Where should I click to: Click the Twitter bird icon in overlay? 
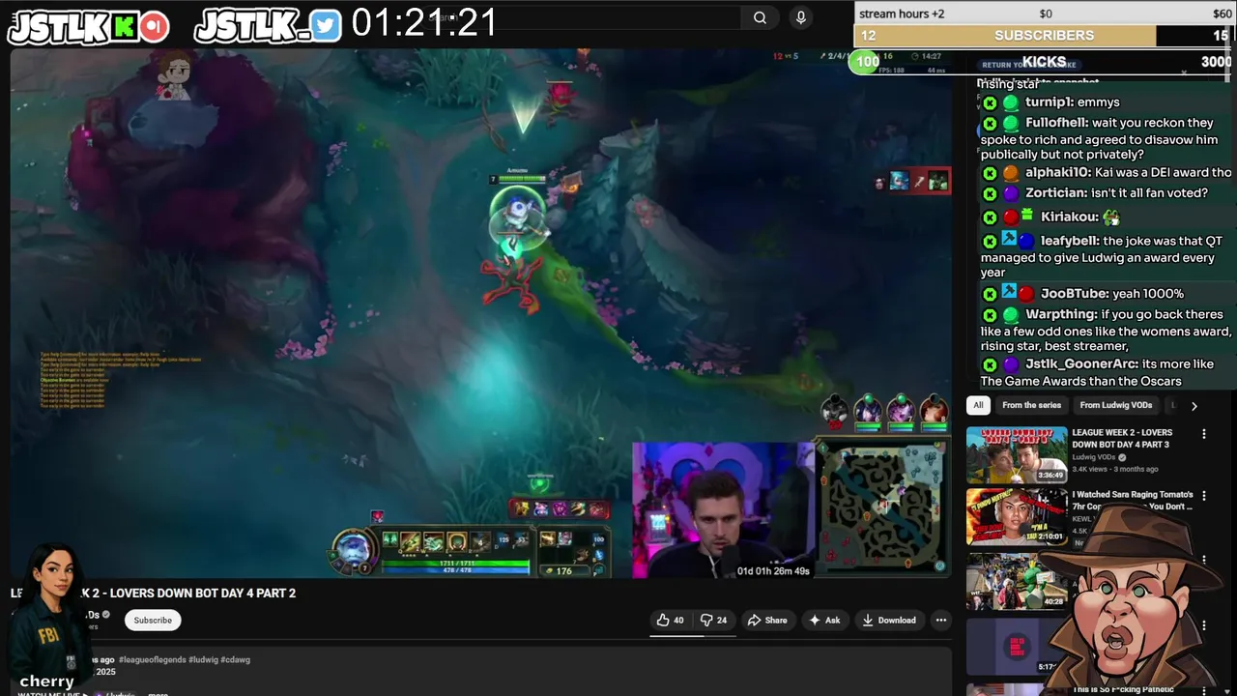[x=326, y=26]
